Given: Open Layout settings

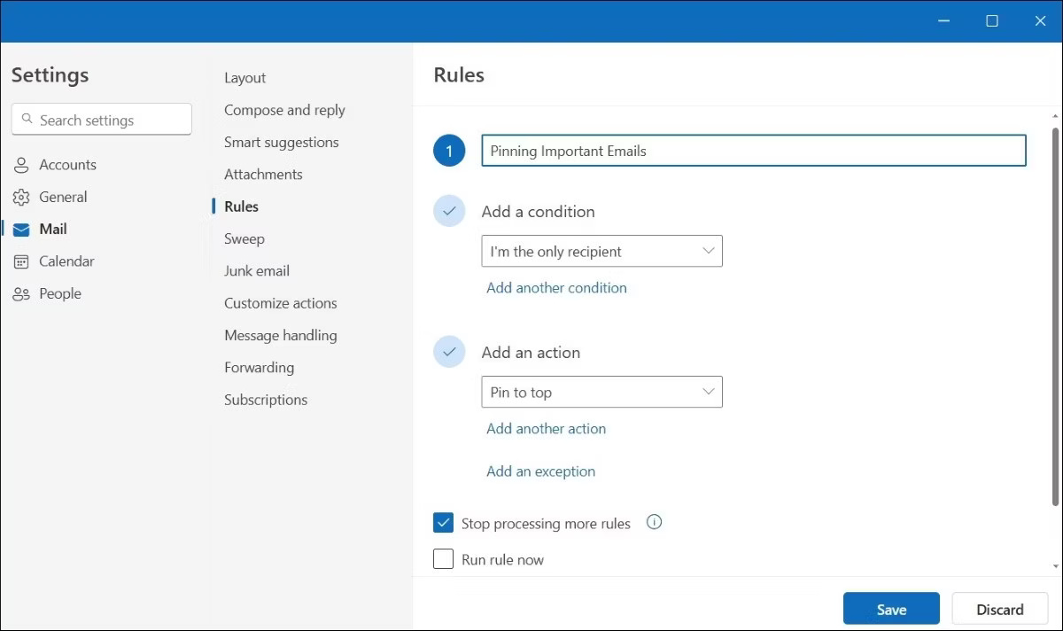Looking at the screenshot, I should tap(244, 78).
